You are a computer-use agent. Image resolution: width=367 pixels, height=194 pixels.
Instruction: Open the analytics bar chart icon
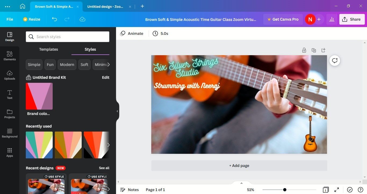click(332, 19)
